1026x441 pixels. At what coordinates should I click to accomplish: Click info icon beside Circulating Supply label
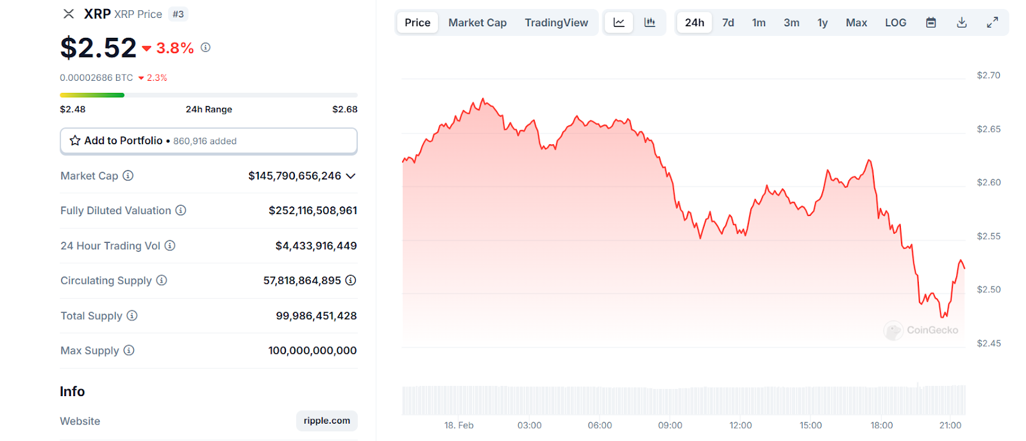coord(162,280)
